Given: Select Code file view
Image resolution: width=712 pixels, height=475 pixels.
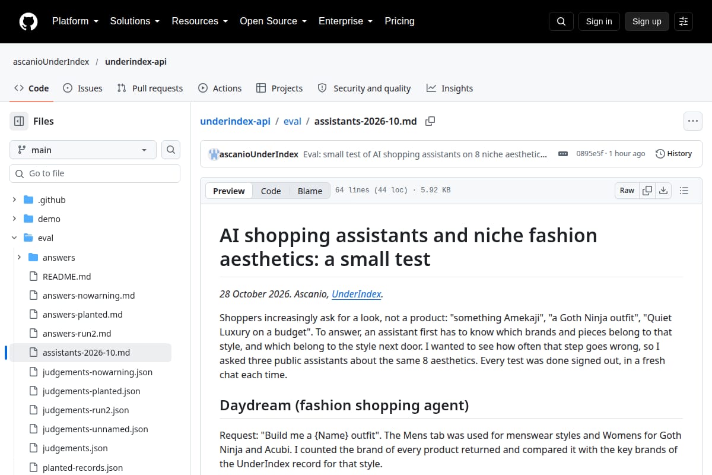Looking at the screenshot, I should pyautogui.click(x=271, y=191).
